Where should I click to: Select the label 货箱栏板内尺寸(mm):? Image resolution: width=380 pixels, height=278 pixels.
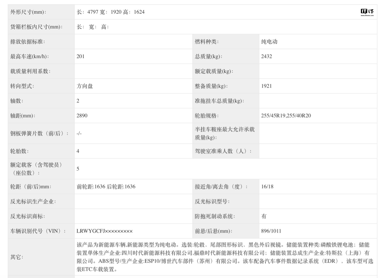36,27
